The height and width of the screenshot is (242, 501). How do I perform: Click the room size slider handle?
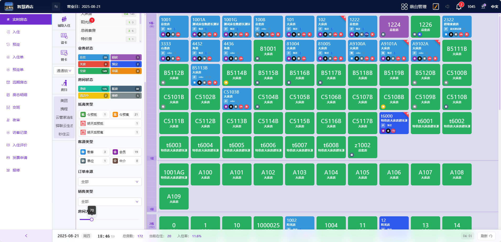pyautogui.click(x=92, y=219)
